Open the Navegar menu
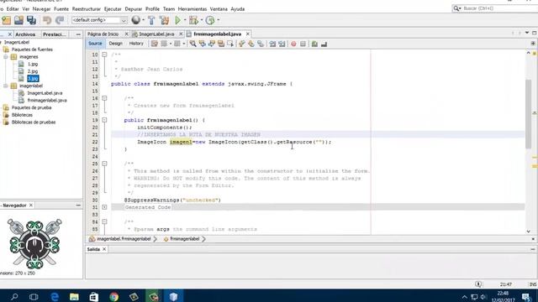This screenshot has width=538, height=302. 41,9
